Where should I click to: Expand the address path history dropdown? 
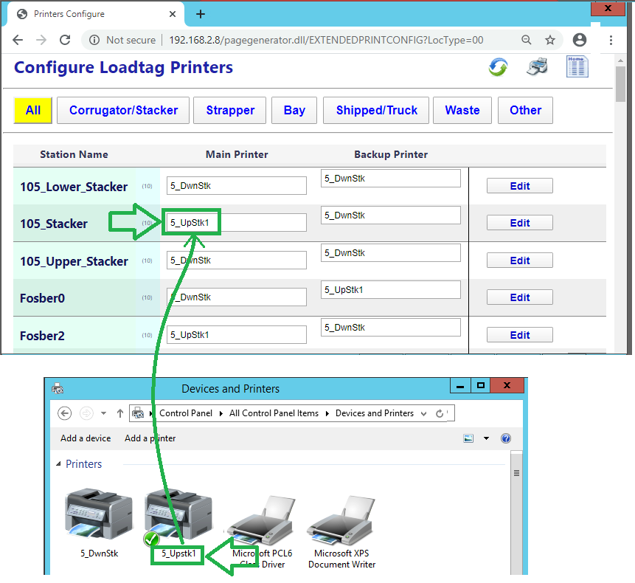click(423, 413)
